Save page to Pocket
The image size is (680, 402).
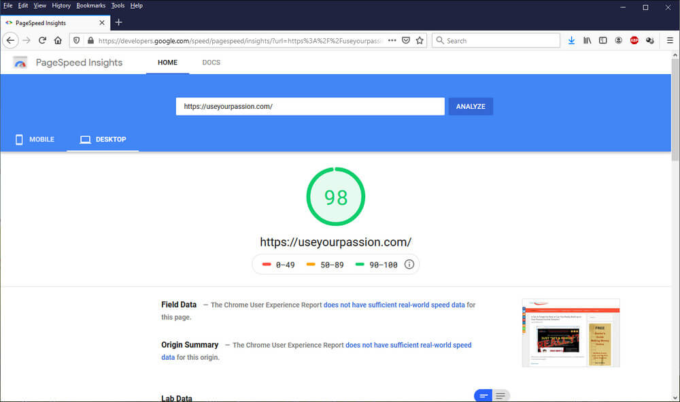[x=406, y=40]
